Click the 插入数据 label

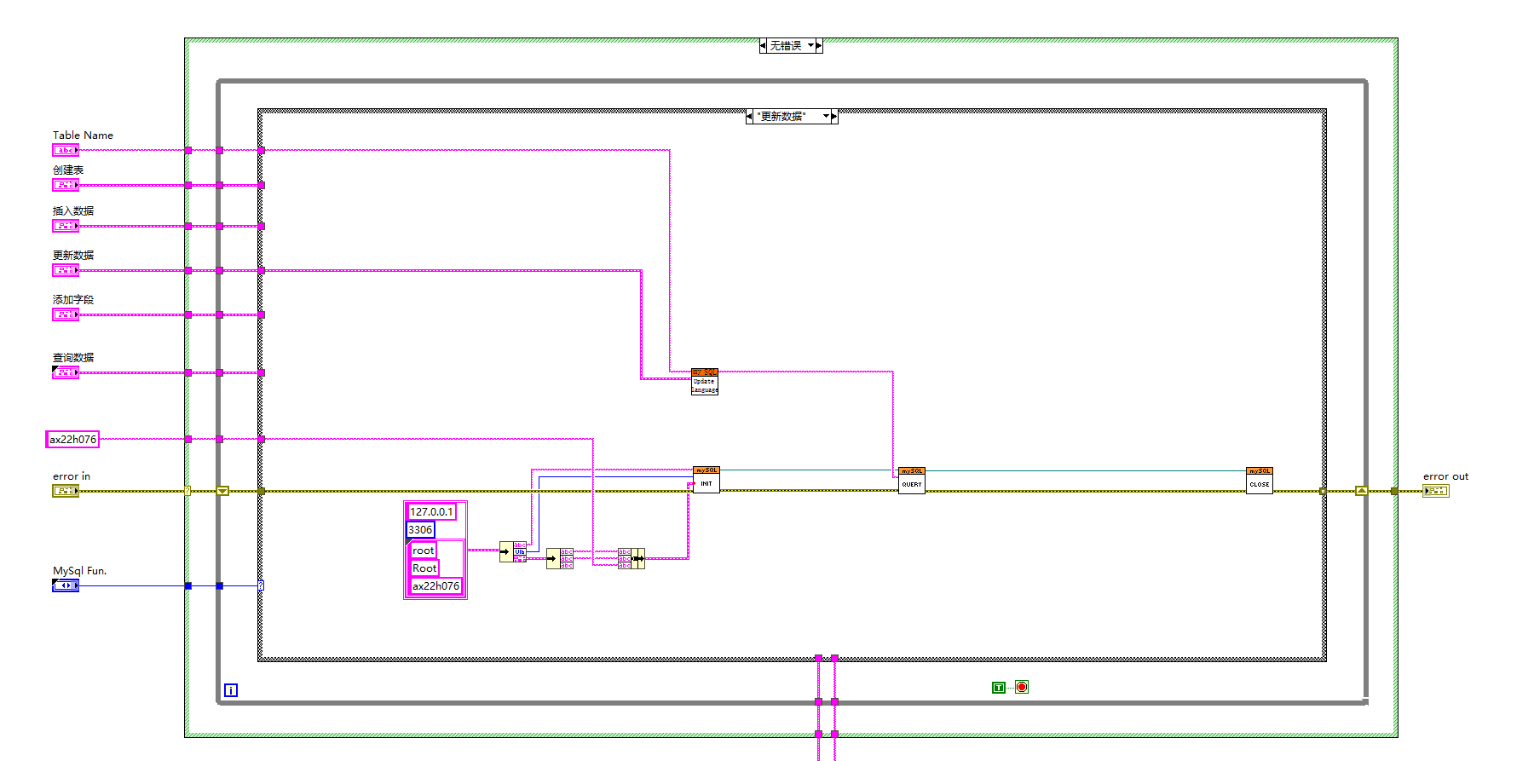pos(73,211)
